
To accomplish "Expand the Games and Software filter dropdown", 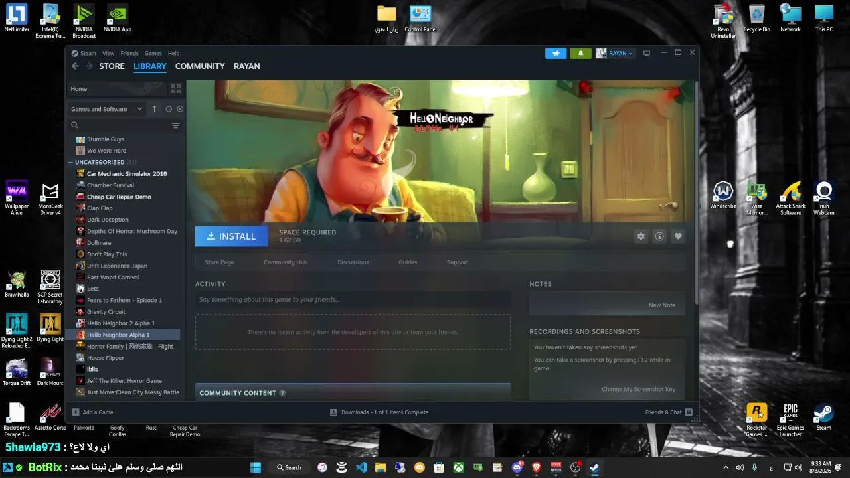I will coord(107,109).
